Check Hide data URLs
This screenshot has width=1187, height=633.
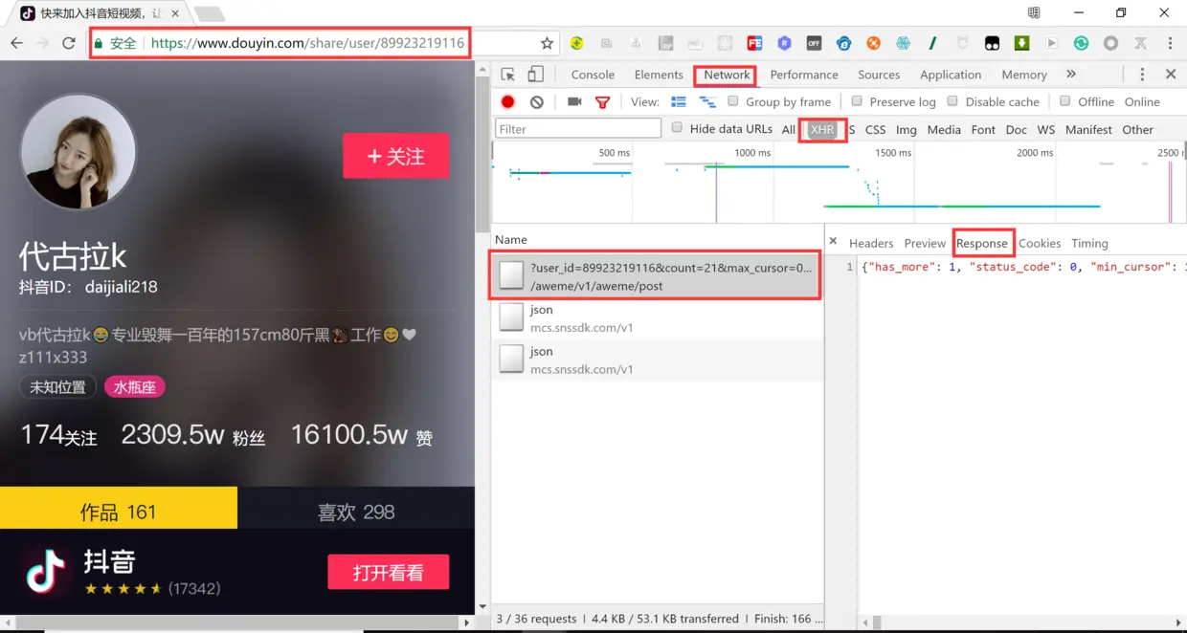[677, 128]
